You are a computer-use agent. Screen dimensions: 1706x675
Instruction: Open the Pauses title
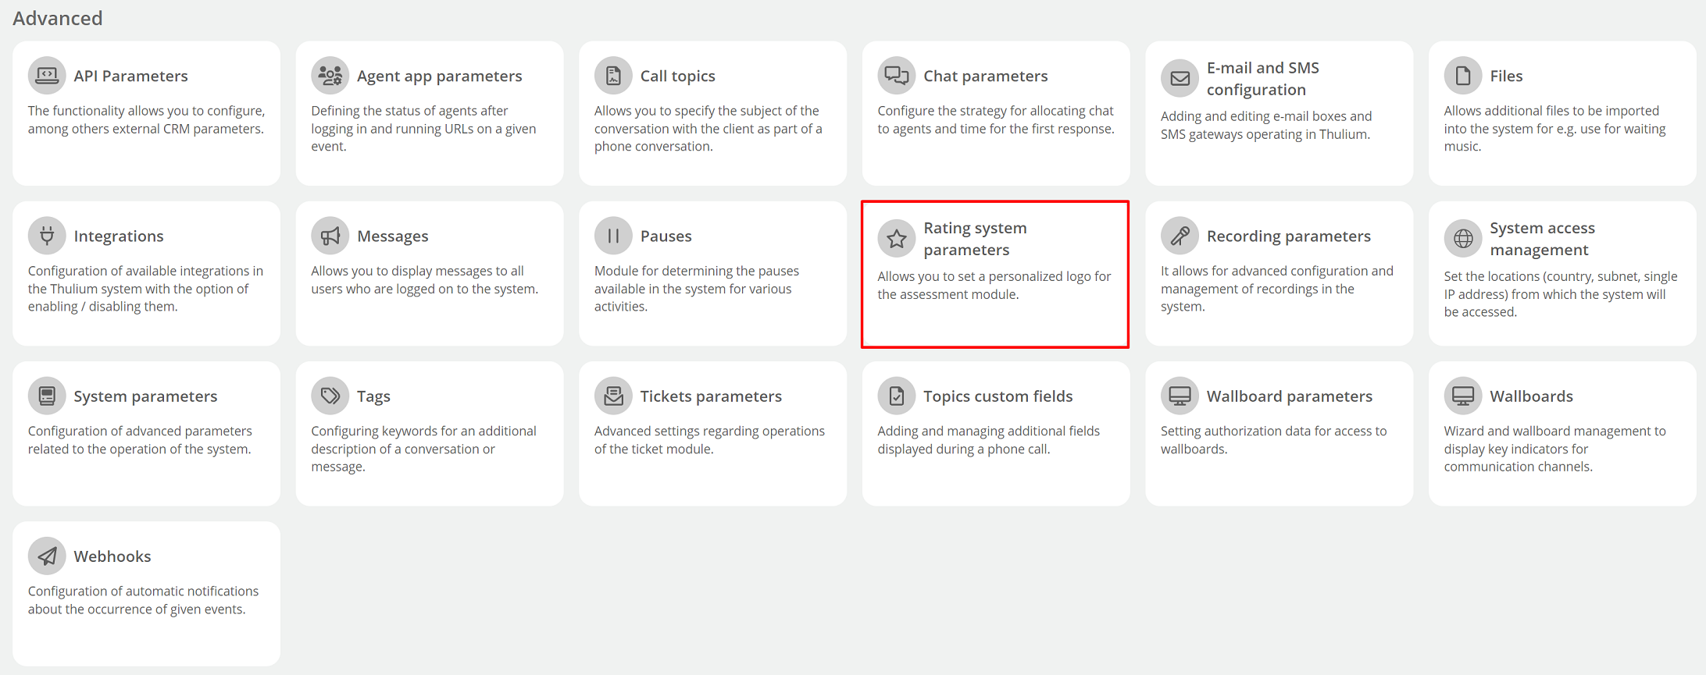coord(666,236)
